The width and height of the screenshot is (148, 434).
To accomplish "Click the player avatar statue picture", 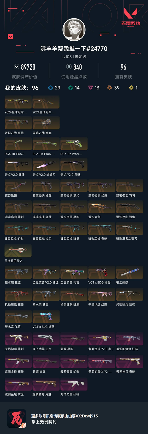I will 74,30.
